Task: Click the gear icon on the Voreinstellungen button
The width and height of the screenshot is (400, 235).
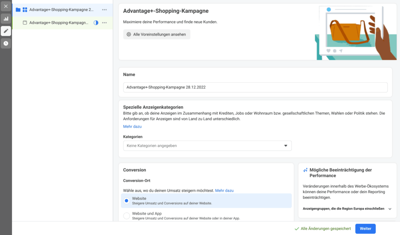Action: (x=129, y=34)
